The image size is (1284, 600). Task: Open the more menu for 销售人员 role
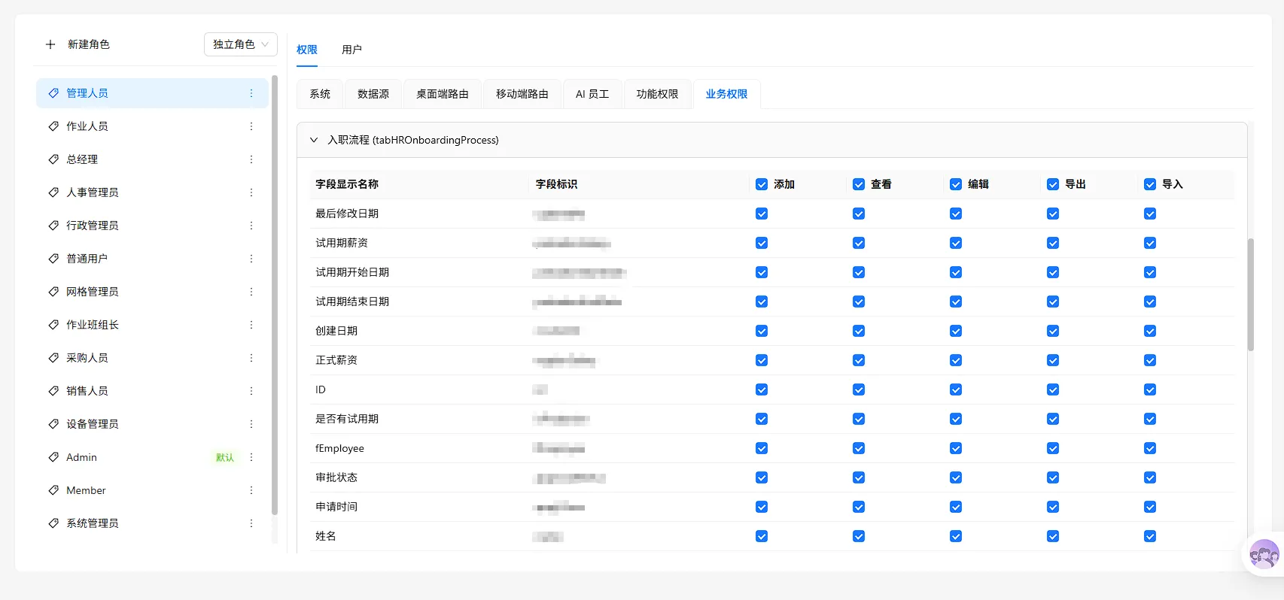coord(251,391)
